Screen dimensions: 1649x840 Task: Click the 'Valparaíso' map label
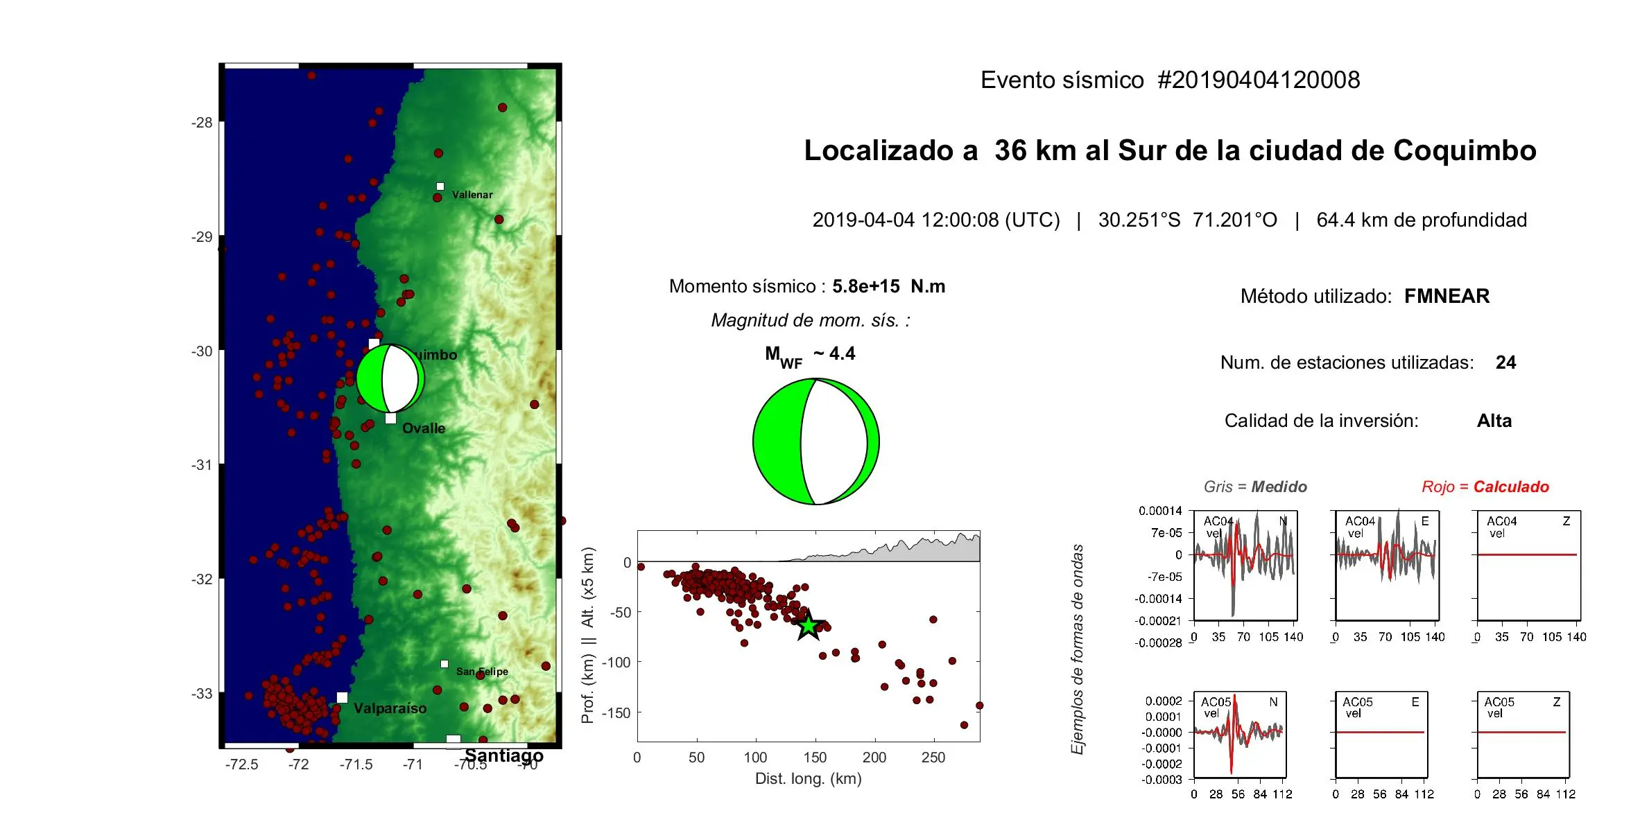[390, 708]
